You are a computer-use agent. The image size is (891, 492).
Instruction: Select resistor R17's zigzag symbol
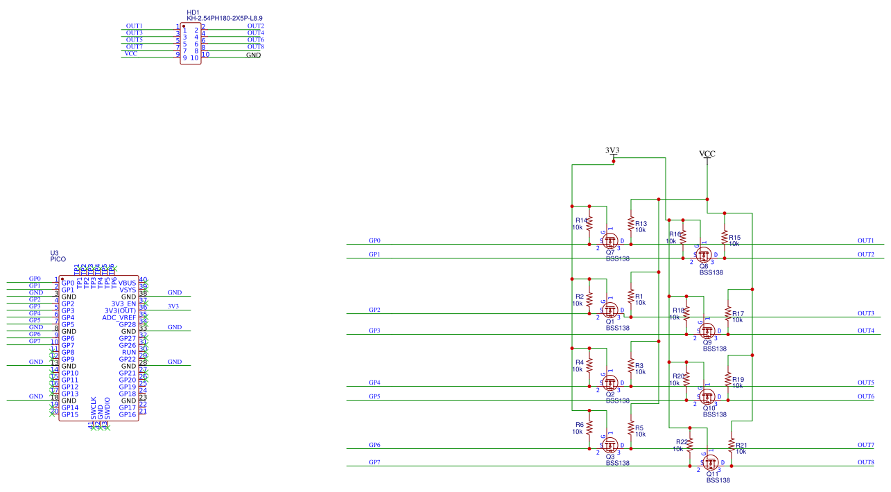tap(728, 314)
